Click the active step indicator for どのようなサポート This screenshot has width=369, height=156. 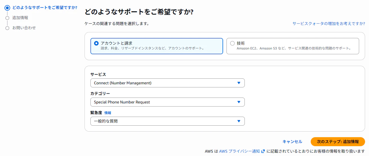tap(7, 8)
